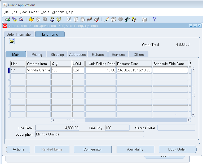Save with the yellow diskette icon
Screen dimensions: 203x164
(31, 19)
